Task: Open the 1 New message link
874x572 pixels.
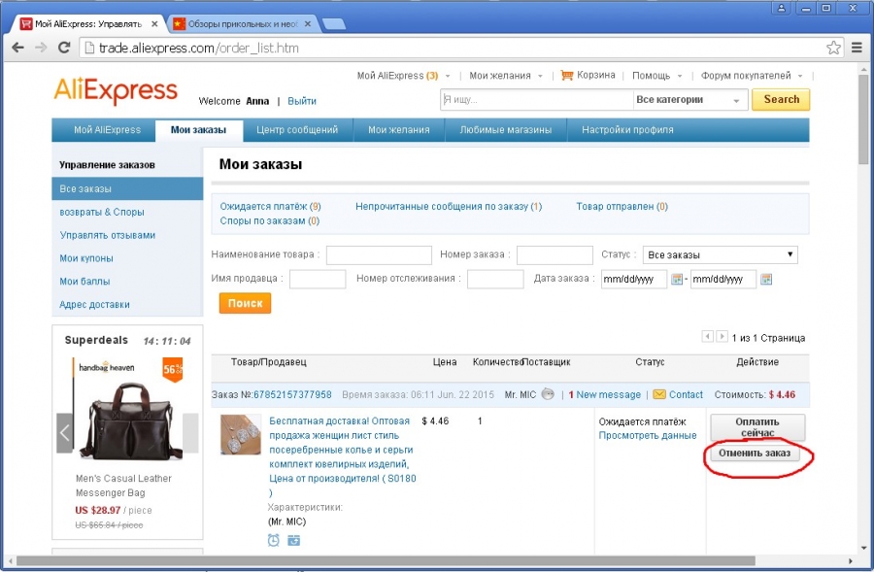Action: (605, 394)
